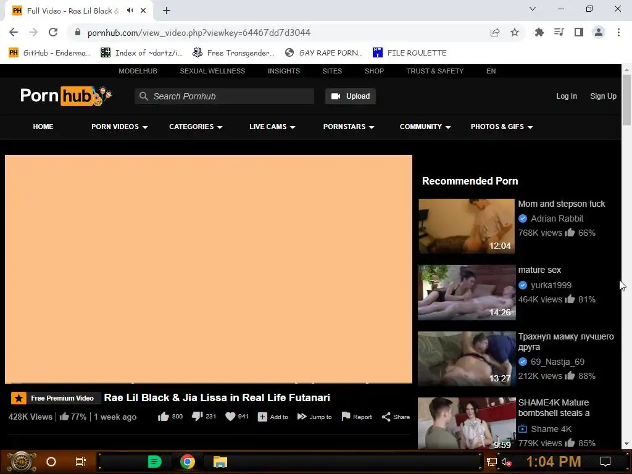This screenshot has height=474, width=632.
Task: Open the Chrome three-dot menu
Action: [618, 32]
